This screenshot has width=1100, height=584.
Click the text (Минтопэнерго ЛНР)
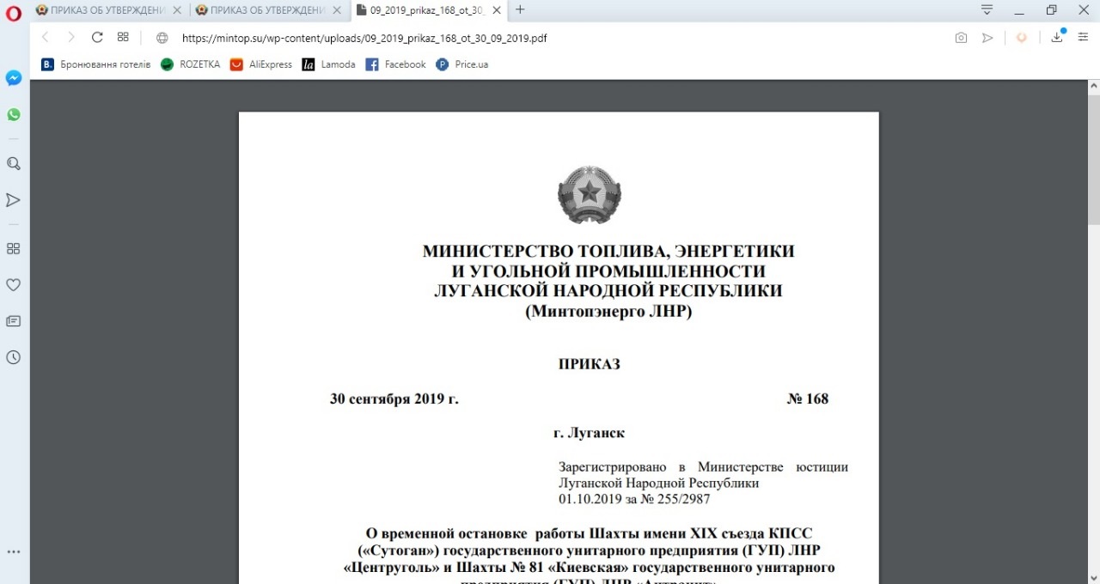coord(608,312)
